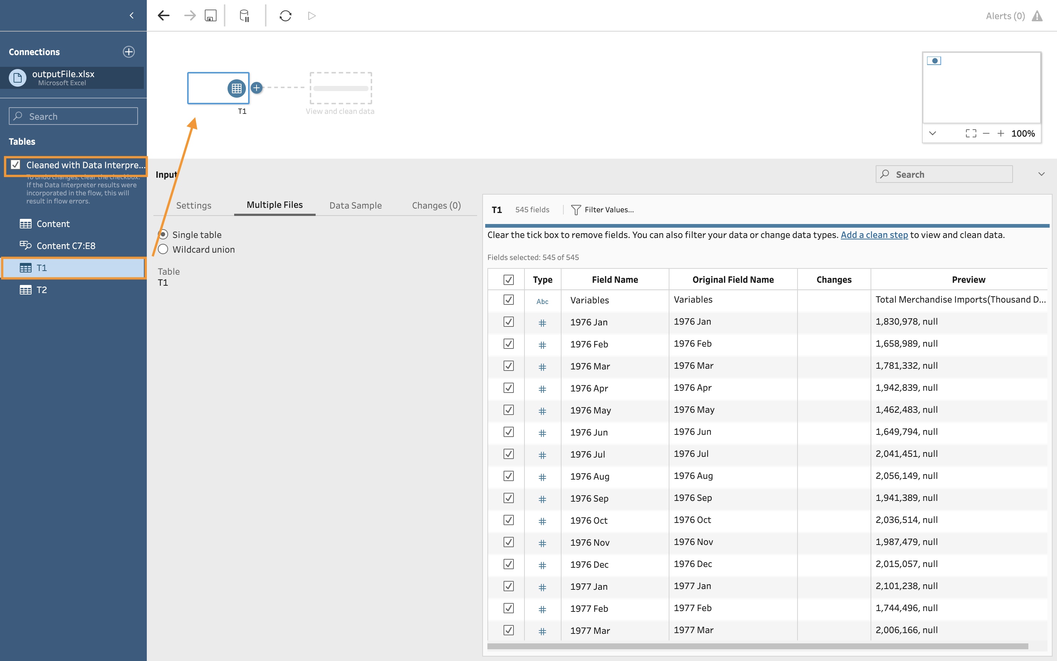
Task: Select the Wildcard union radio button
Action: [x=163, y=249]
